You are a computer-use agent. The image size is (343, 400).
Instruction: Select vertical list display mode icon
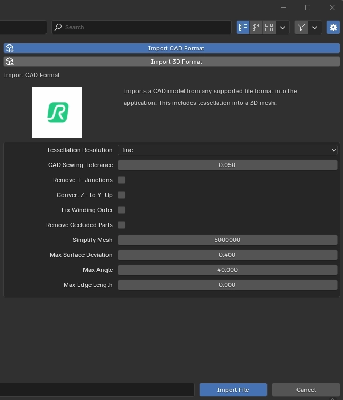(243, 27)
